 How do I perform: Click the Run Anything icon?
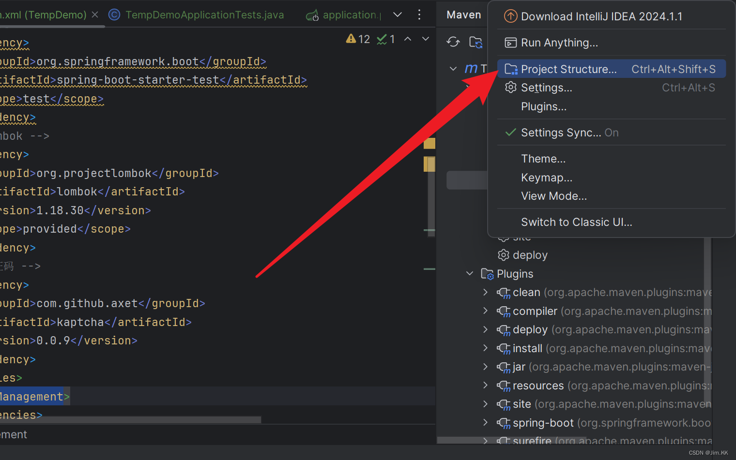tap(510, 43)
